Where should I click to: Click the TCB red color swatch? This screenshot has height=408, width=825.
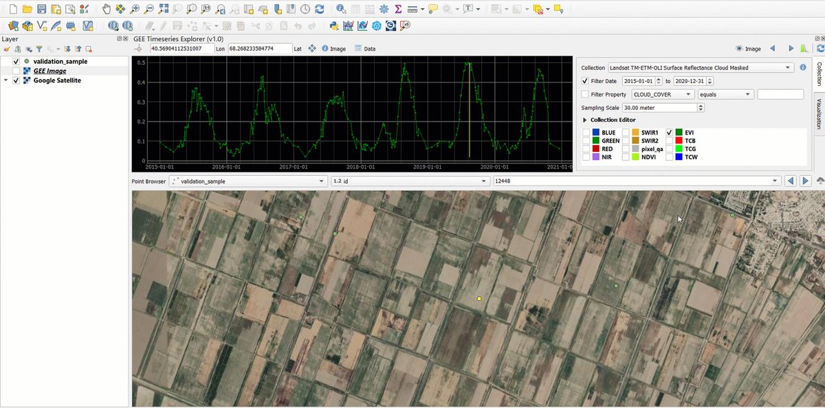point(679,140)
